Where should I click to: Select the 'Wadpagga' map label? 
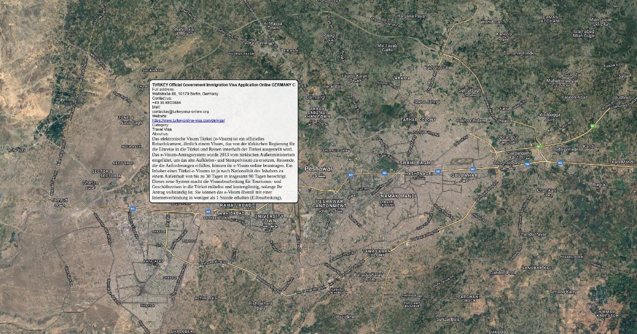click(550, 114)
